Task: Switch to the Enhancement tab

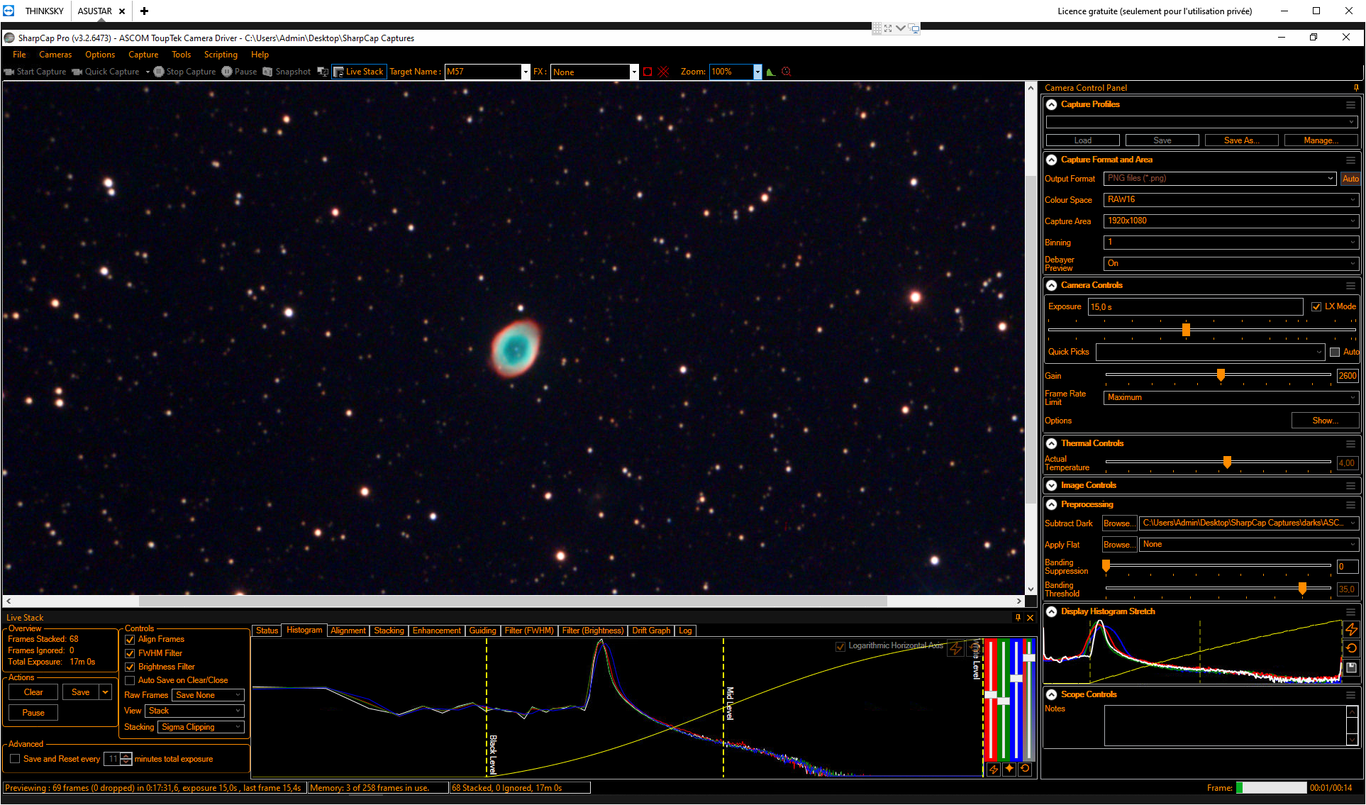Action: (x=437, y=631)
